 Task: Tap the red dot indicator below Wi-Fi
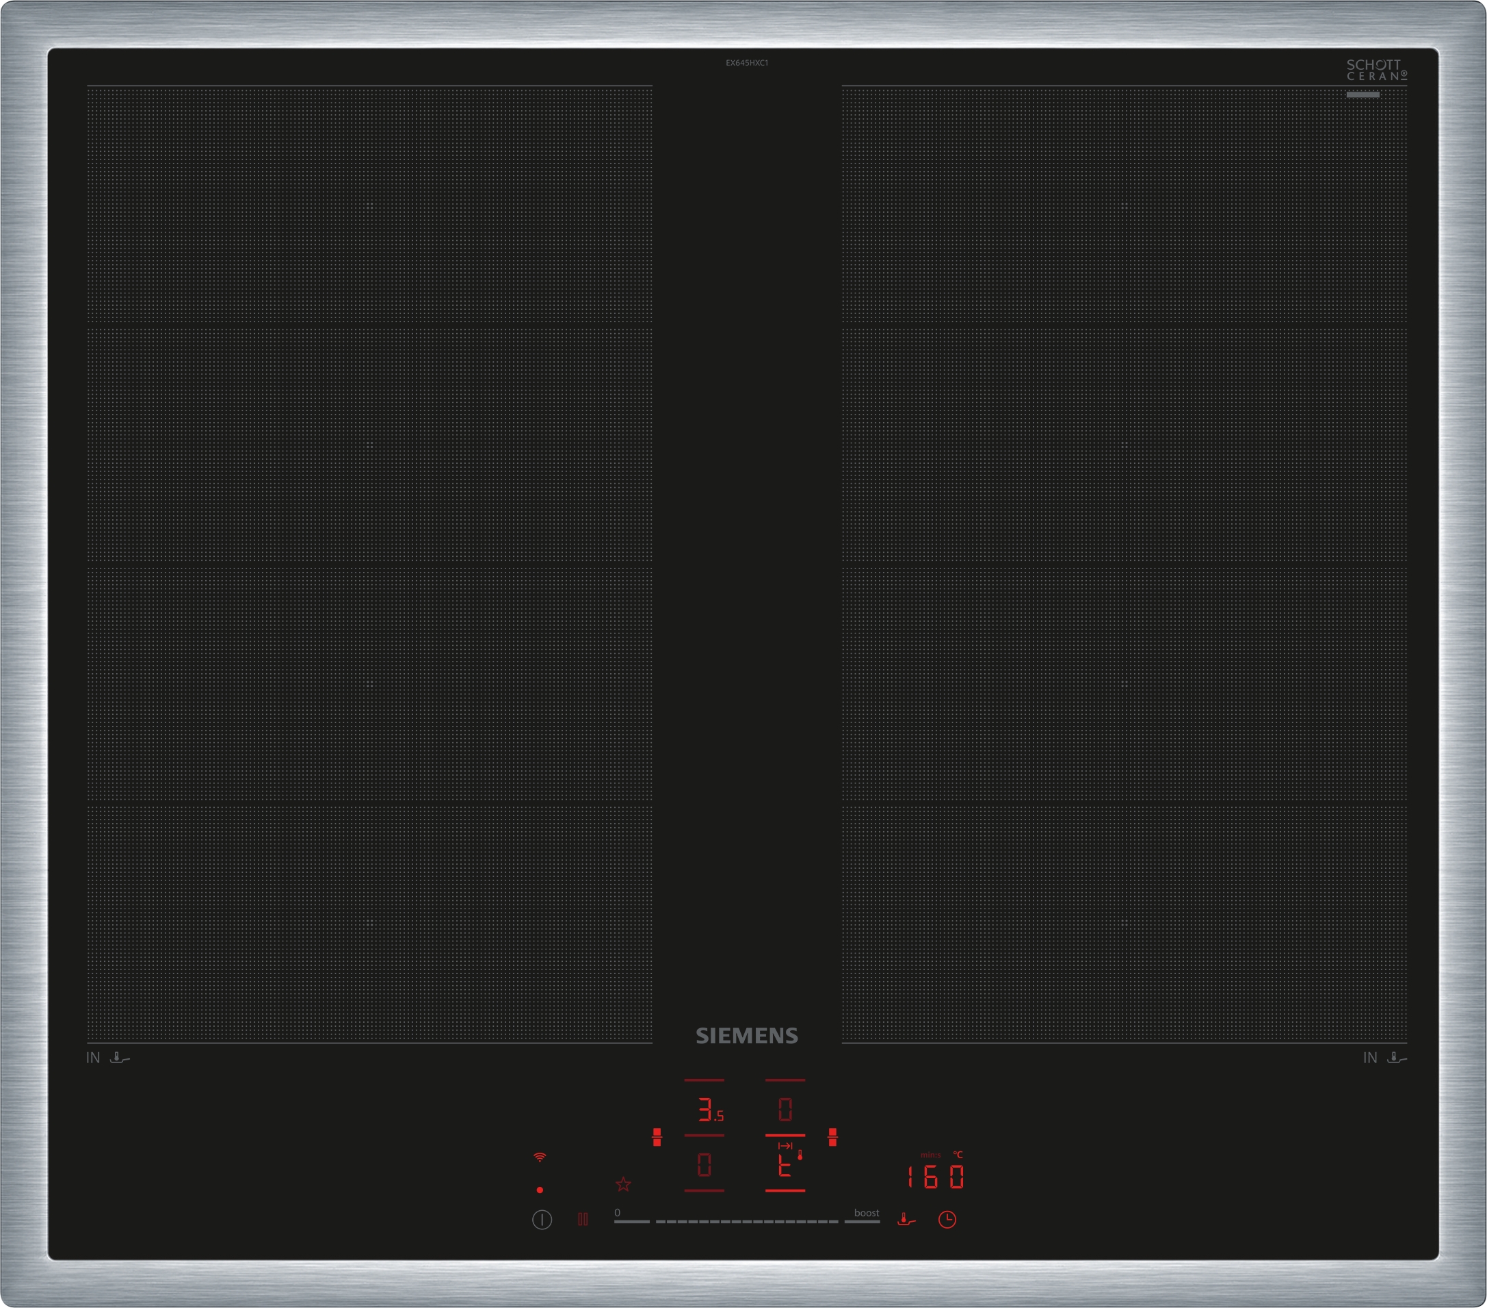point(540,1190)
